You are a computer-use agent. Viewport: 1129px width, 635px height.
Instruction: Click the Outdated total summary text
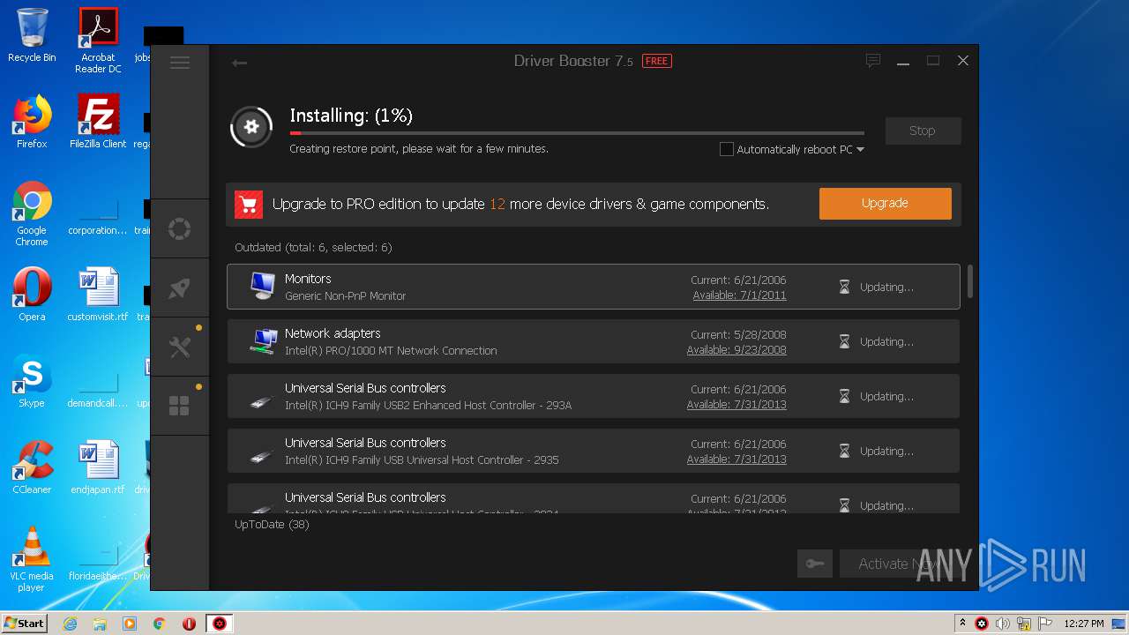(313, 248)
